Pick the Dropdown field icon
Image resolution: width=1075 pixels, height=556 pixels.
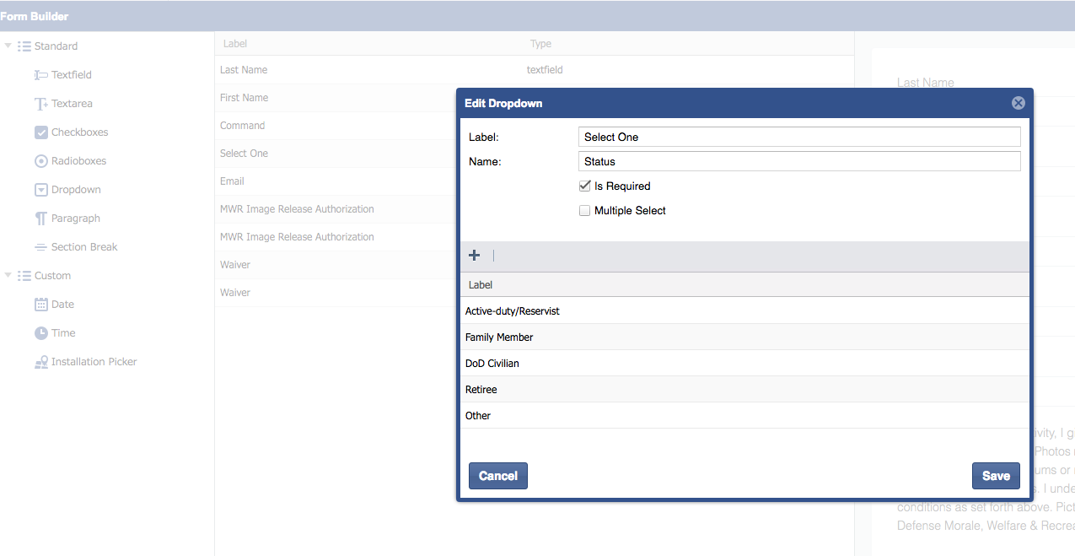tap(40, 190)
